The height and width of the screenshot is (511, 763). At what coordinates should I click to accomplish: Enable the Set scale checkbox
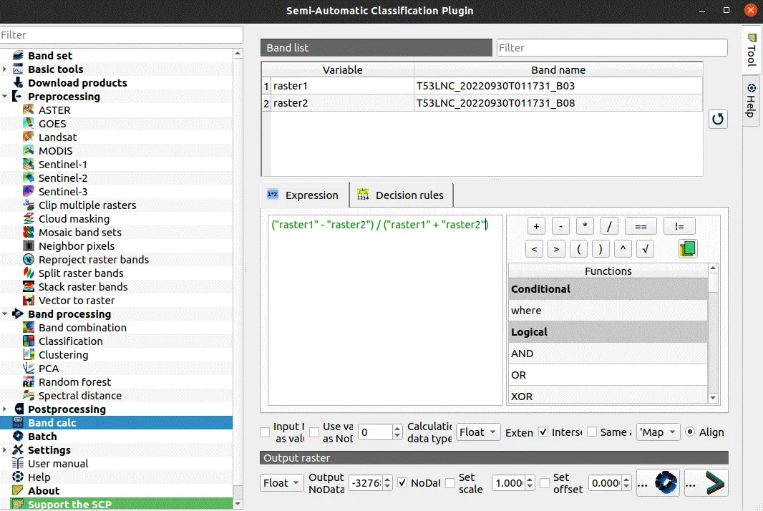tap(450, 483)
